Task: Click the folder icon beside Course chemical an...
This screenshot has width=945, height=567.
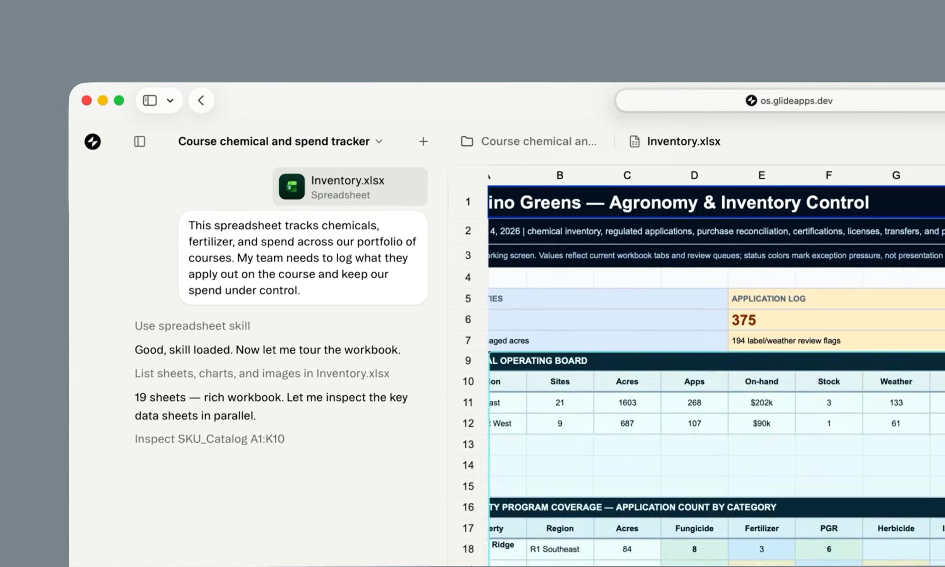Action: 467,141
